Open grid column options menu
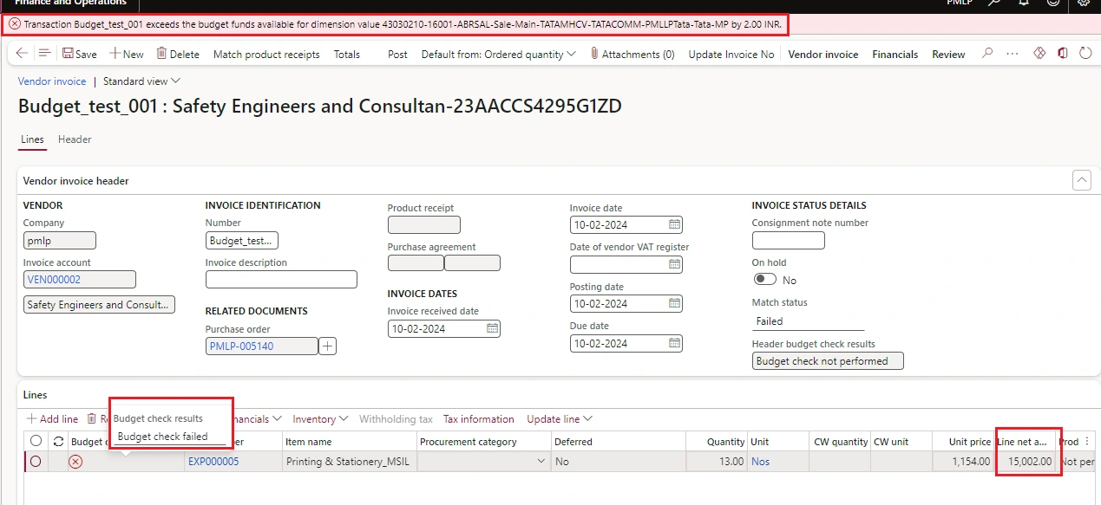The width and height of the screenshot is (1101, 505). click(1088, 441)
